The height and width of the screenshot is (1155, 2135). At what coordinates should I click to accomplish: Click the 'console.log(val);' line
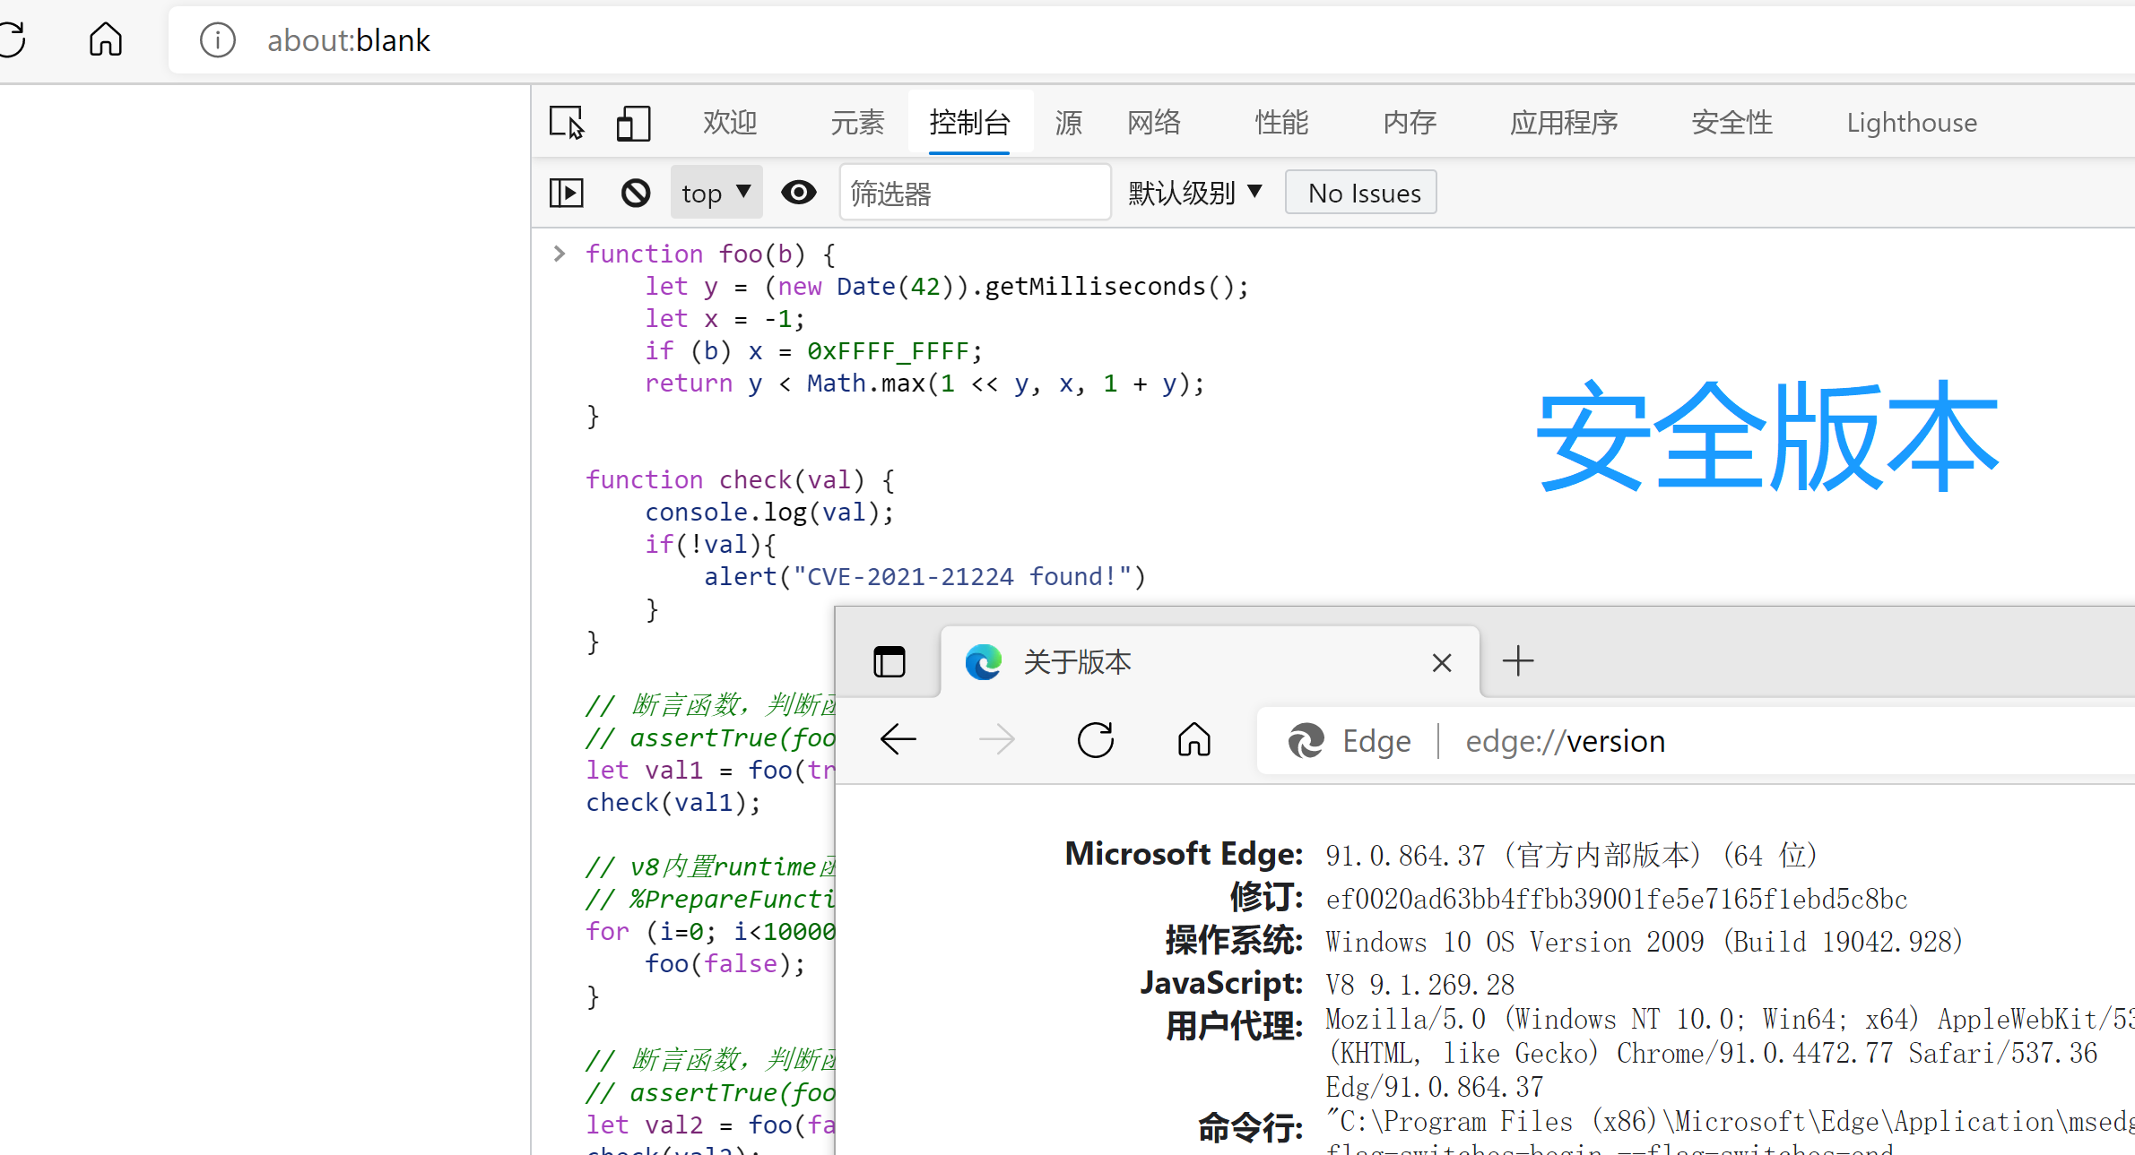pyautogui.click(x=769, y=512)
